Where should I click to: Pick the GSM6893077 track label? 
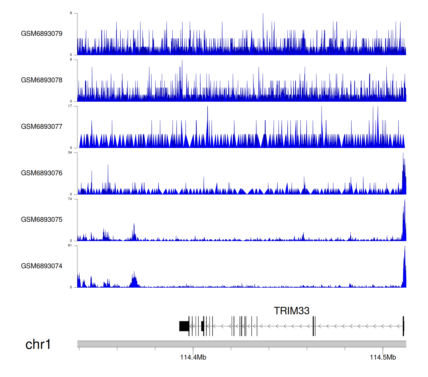[42, 127]
